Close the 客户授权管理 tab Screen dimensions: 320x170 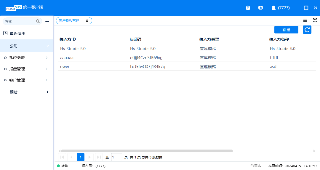(87, 21)
